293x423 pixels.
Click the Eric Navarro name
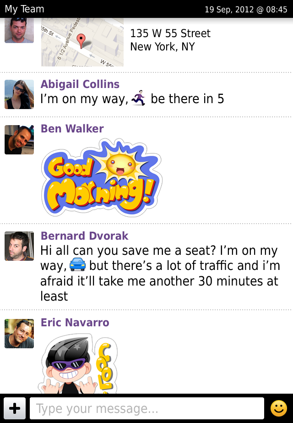pos(75,323)
